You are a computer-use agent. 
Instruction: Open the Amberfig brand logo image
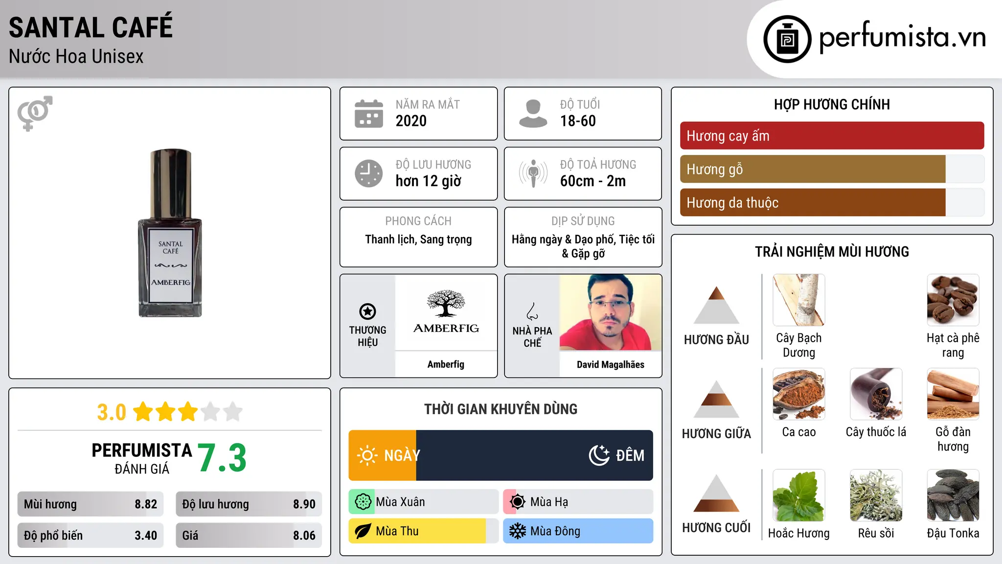446,312
